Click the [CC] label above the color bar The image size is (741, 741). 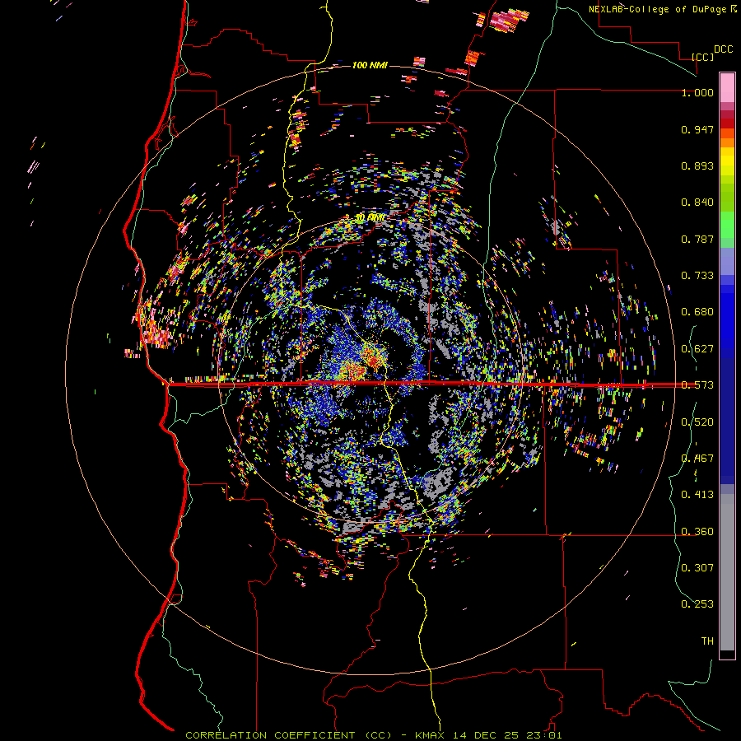coord(702,57)
